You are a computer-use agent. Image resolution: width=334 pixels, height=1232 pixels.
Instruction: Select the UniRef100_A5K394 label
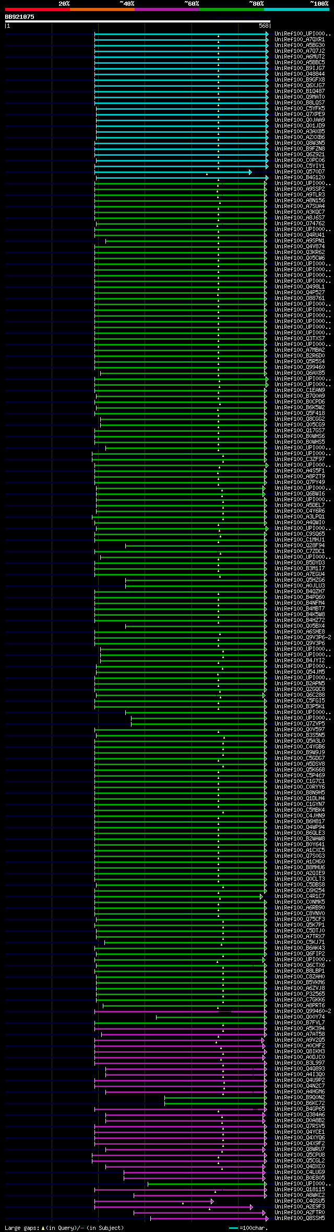tap(300, 1028)
